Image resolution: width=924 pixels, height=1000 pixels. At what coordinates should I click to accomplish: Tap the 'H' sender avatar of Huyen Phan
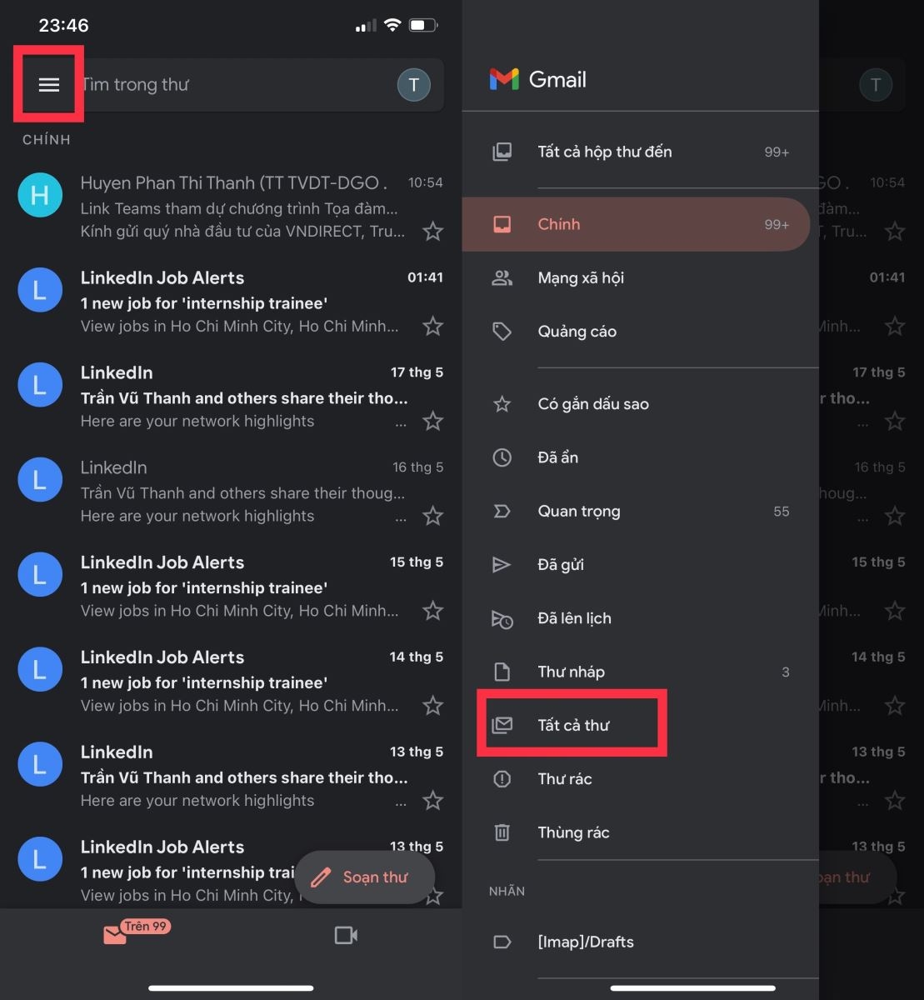(40, 195)
